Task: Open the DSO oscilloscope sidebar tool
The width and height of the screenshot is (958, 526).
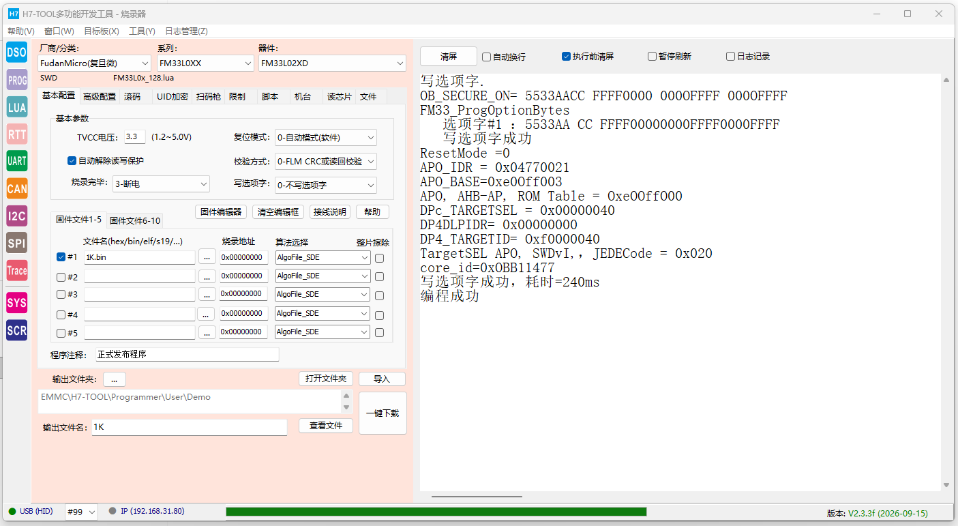Action: coord(17,52)
